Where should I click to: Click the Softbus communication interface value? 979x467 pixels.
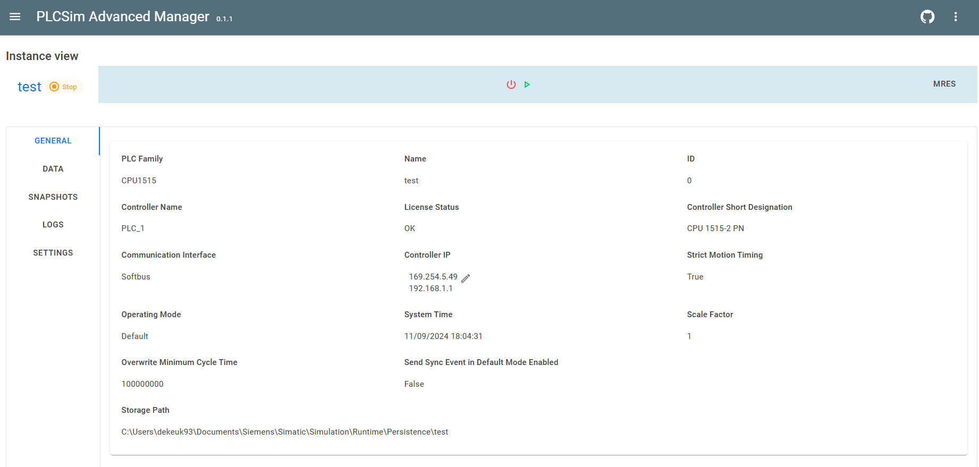coord(136,277)
